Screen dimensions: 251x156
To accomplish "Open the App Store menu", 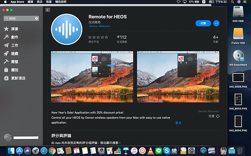I will (x=17, y=2).
